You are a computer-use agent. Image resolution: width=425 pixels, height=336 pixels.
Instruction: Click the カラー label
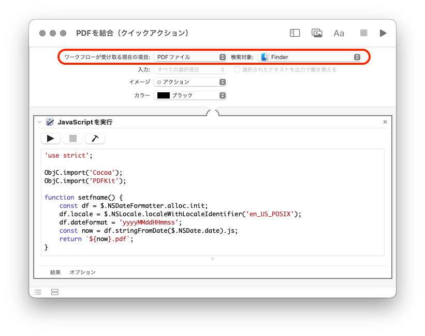pyautogui.click(x=142, y=95)
